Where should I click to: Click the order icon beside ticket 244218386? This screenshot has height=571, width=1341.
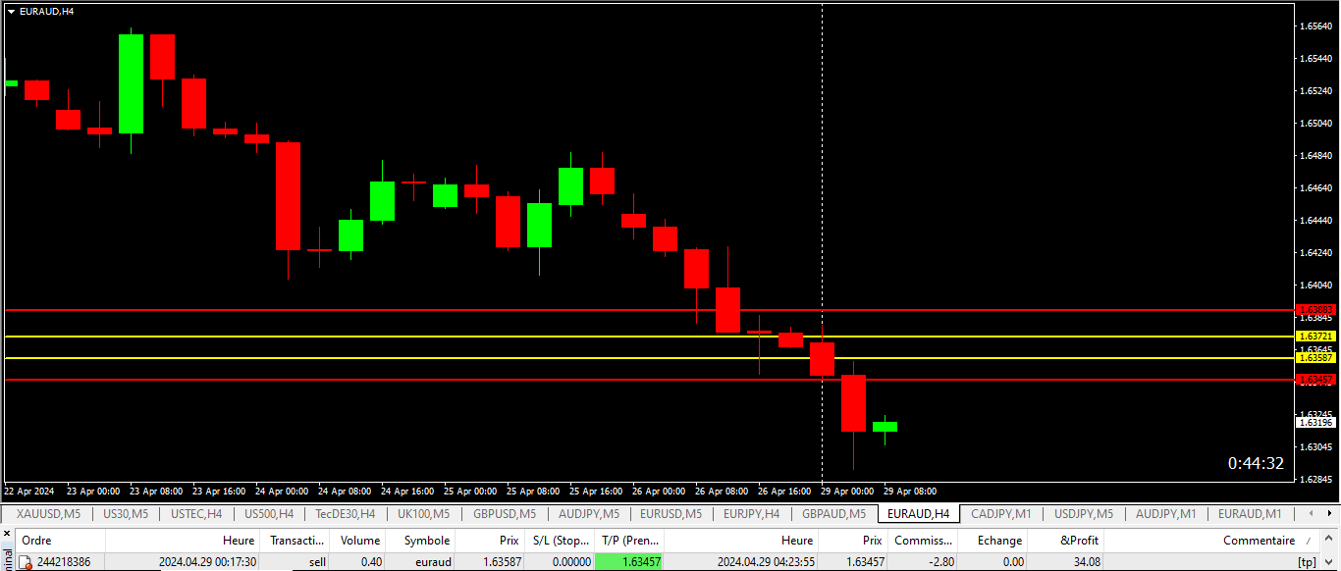[27, 562]
